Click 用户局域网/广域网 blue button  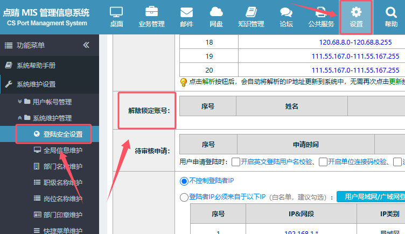371,197
